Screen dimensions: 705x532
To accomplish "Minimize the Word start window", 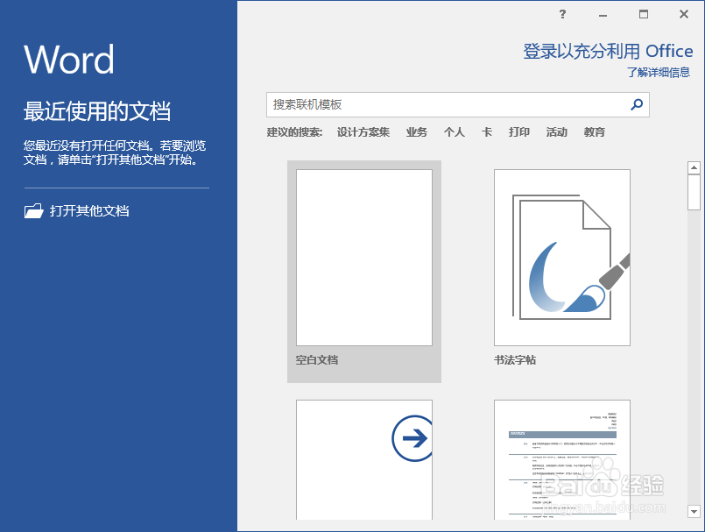I will coord(603,15).
